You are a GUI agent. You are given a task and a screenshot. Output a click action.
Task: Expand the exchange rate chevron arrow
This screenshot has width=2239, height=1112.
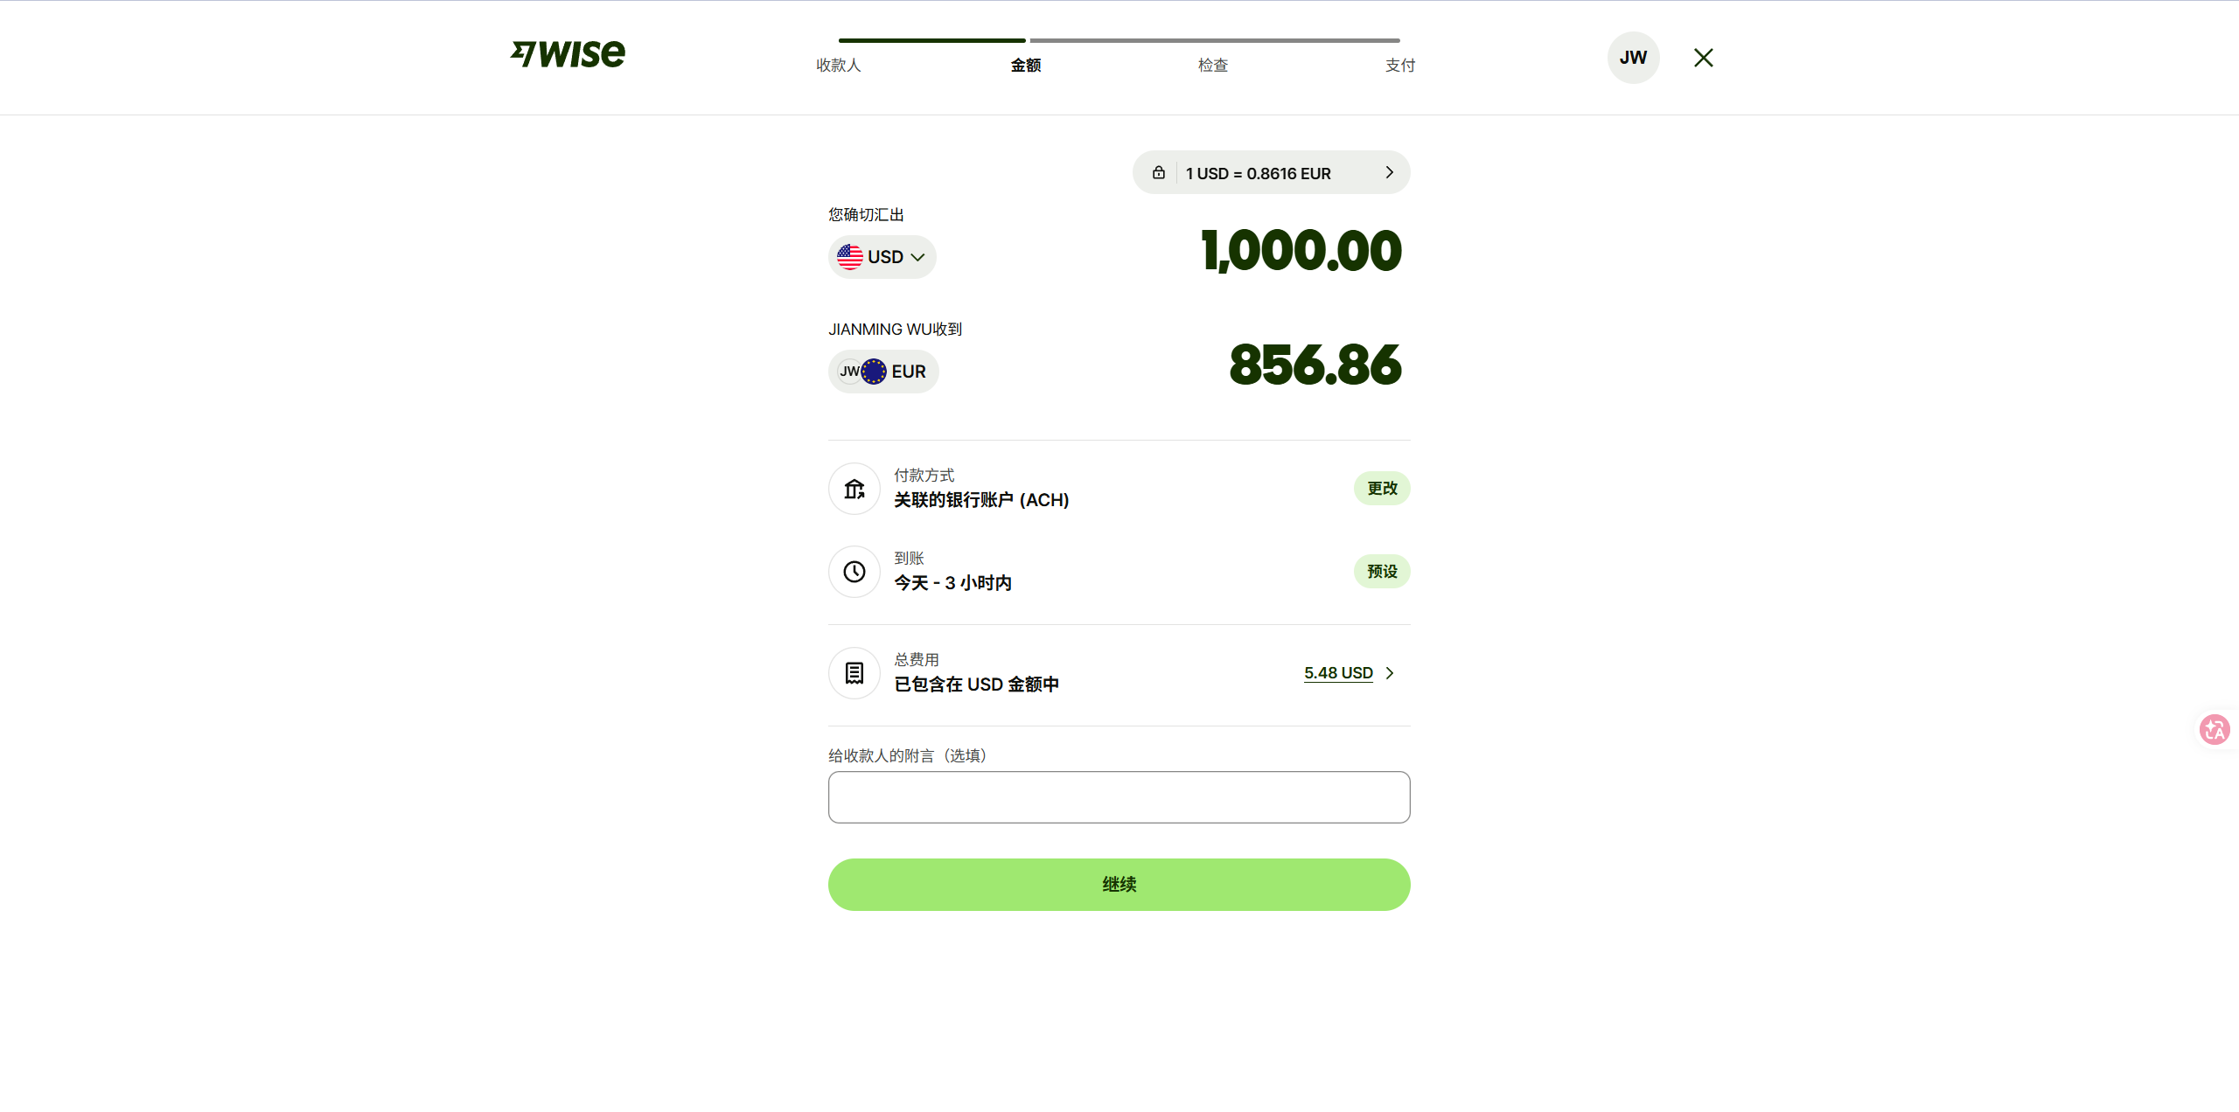click(1389, 172)
